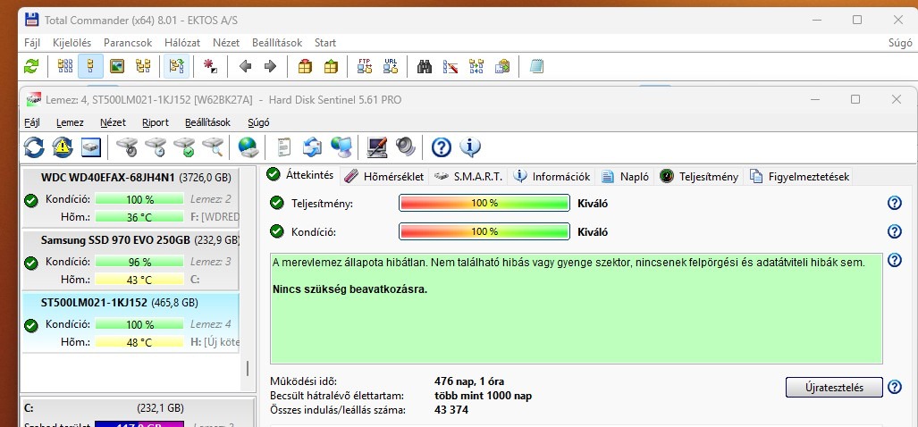This screenshot has height=427, width=918.
Task: Select the ST500LM021-1KJ152 disk entry
Action: point(130,322)
